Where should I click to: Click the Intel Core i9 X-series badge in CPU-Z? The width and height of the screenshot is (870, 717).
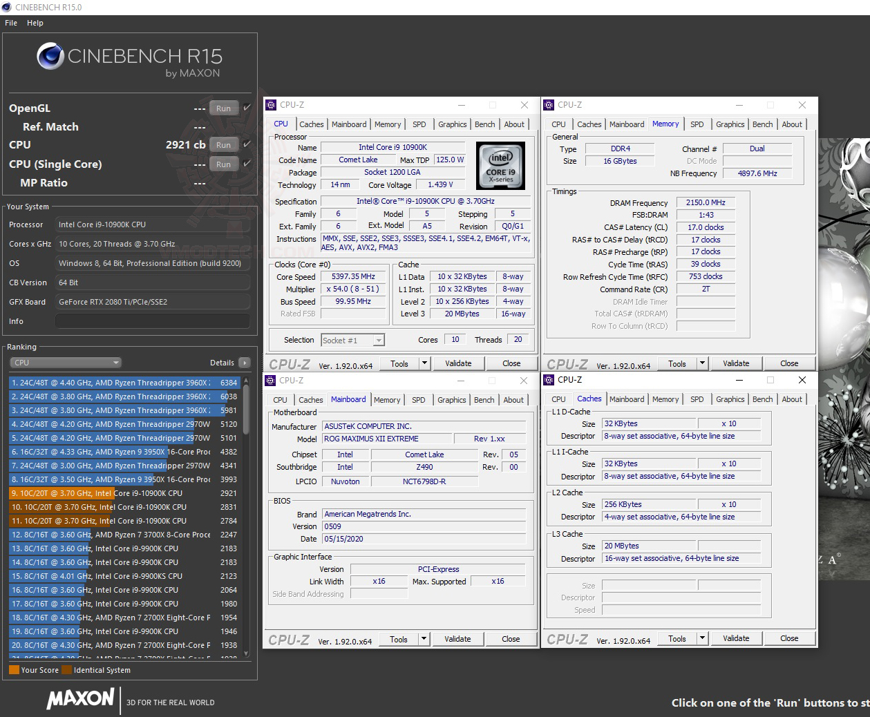point(500,166)
